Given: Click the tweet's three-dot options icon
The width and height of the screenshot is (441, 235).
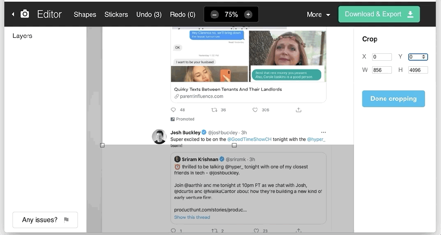Looking at the screenshot, I should point(323,133).
